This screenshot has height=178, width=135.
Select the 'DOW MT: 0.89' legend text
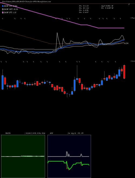[x=11, y=9]
